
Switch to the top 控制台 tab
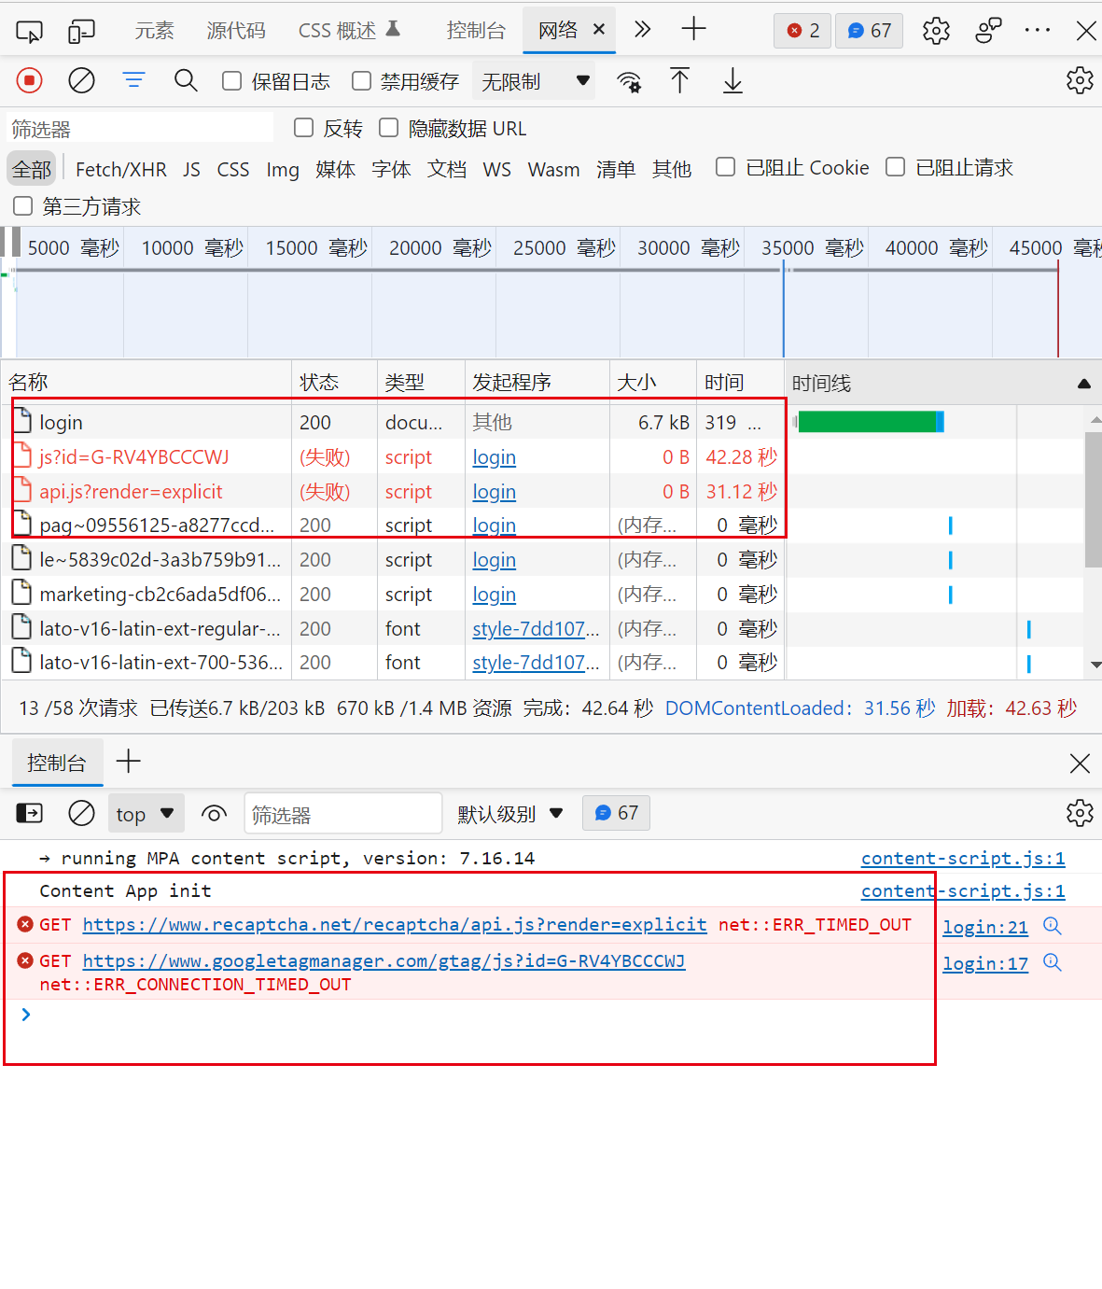[476, 31]
